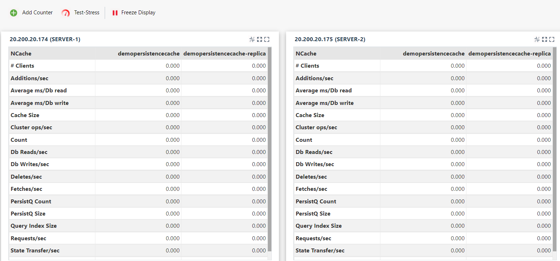Viewport: 560px width, 261px height.
Task: Select the 20.200.20.174 (SERVER-1) panel title
Action: 45,39
